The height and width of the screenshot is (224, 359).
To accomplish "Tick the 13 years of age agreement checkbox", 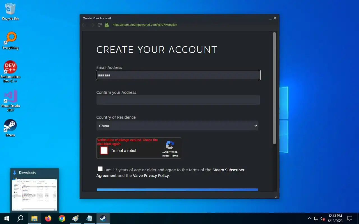I will coord(100,169).
